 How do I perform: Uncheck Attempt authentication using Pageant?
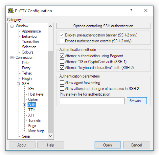tap(62, 56)
